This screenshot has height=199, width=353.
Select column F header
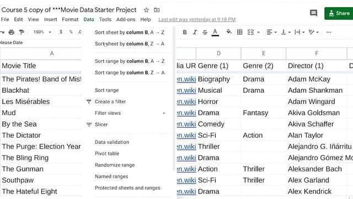317,54
